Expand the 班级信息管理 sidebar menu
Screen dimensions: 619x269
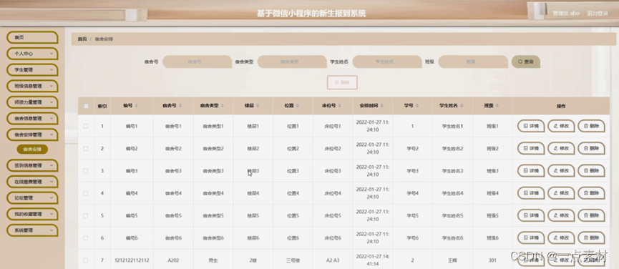[32, 86]
